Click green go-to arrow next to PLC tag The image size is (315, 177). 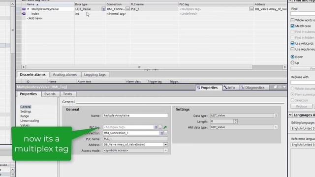(x=165, y=127)
